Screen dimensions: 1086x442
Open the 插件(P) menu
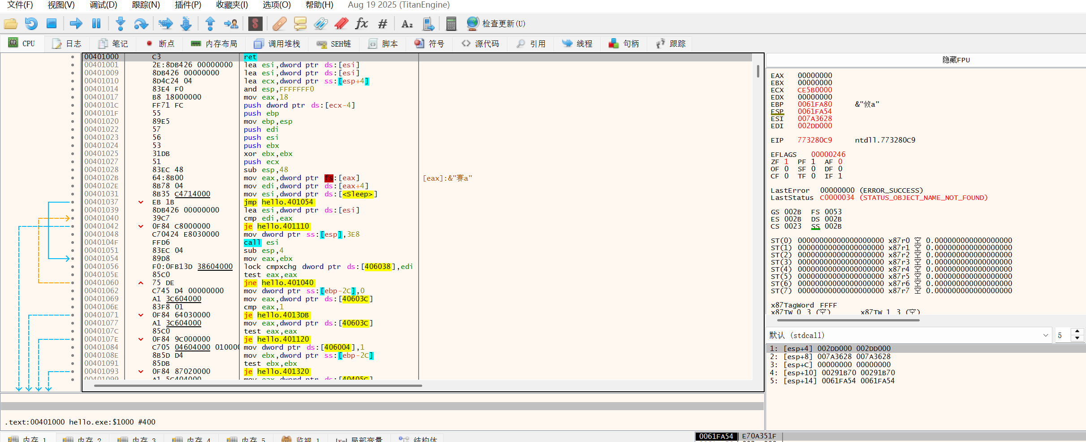pyautogui.click(x=188, y=5)
